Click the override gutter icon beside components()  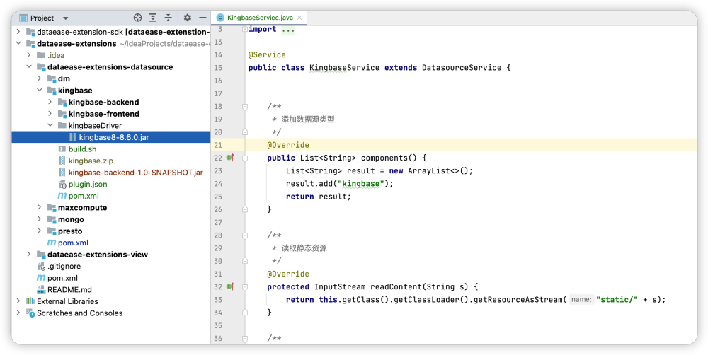pyautogui.click(x=230, y=158)
